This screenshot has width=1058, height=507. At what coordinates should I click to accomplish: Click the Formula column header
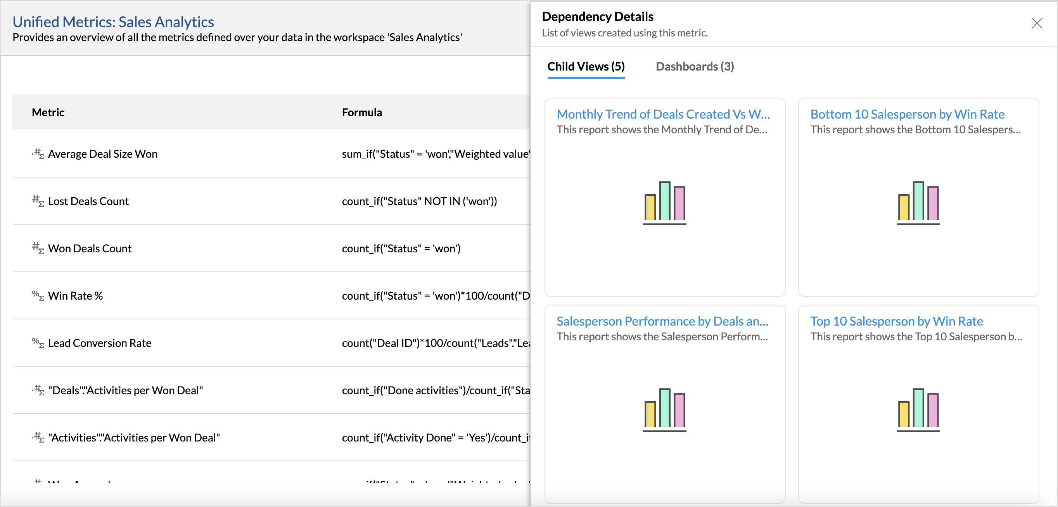point(362,112)
